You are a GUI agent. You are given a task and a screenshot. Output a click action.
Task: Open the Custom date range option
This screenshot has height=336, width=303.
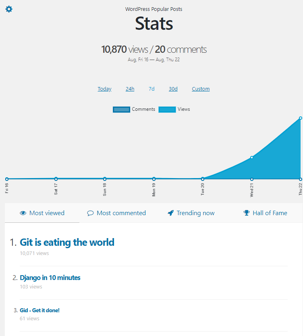click(x=201, y=89)
